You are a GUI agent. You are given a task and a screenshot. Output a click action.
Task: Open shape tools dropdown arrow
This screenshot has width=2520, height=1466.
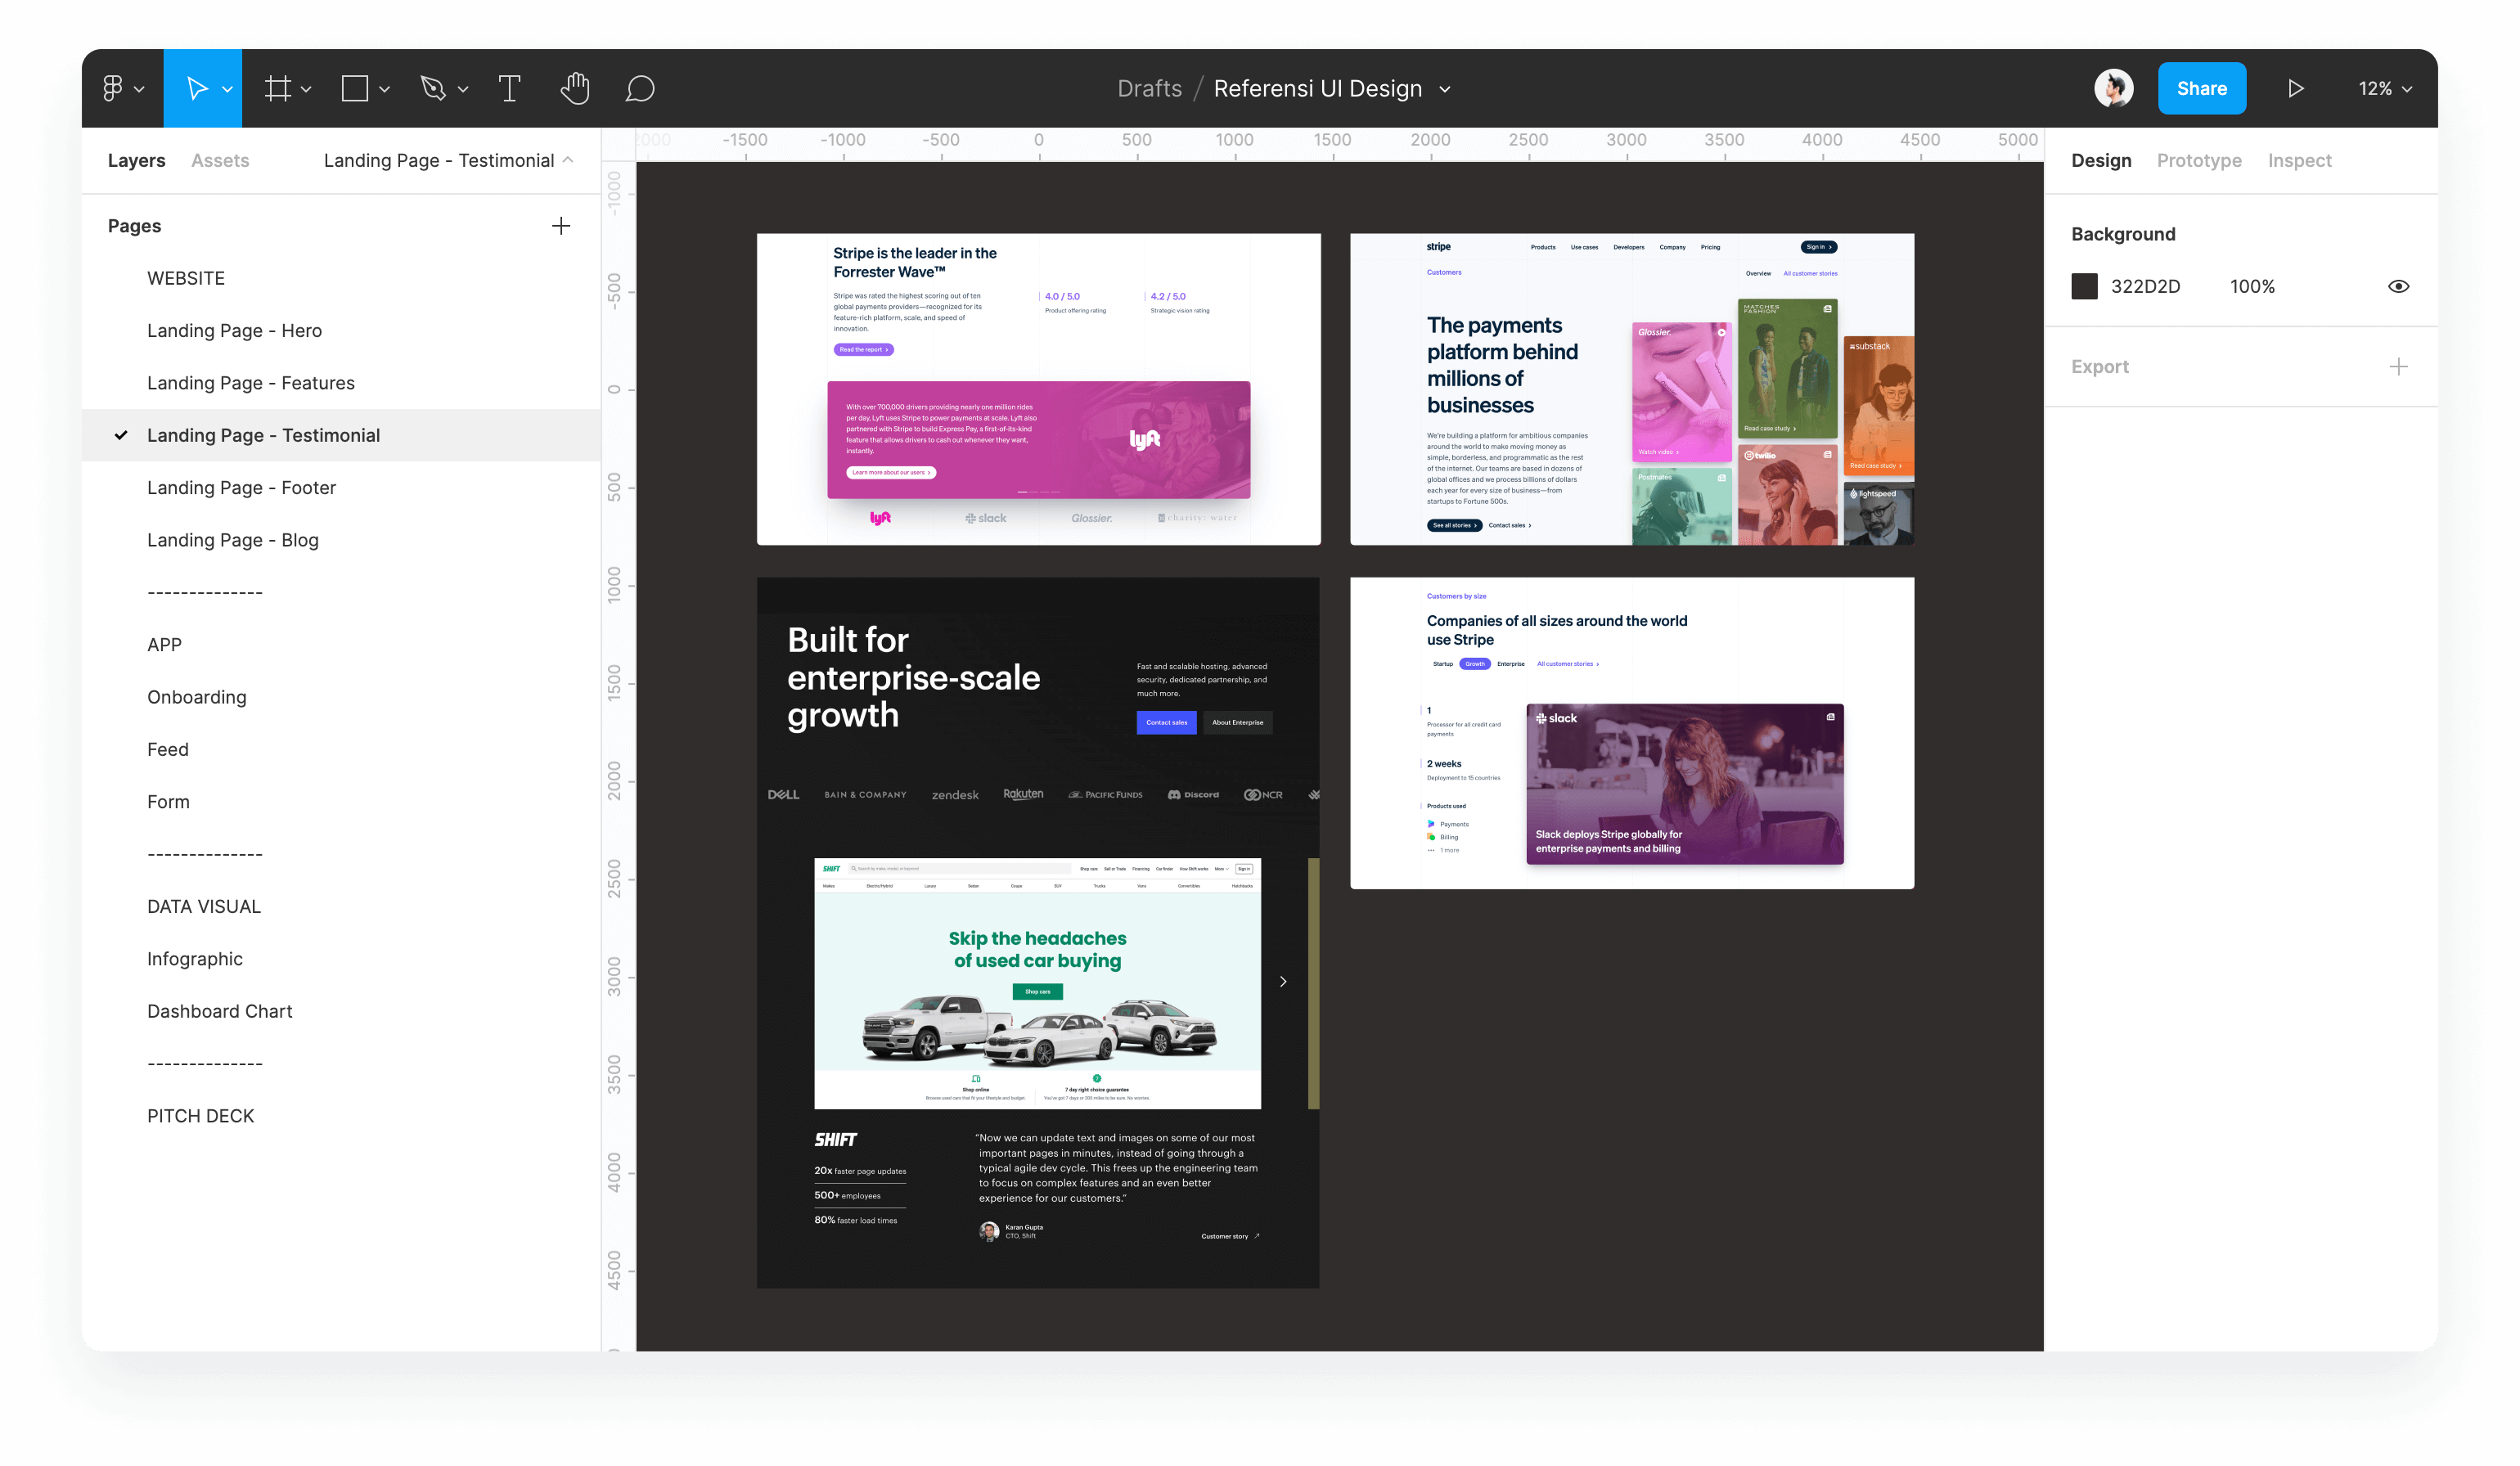point(384,89)
